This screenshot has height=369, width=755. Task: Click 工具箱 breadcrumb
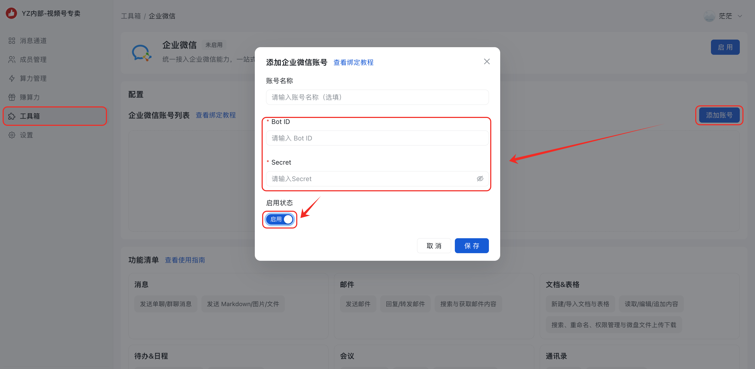(x=131, y=16)
